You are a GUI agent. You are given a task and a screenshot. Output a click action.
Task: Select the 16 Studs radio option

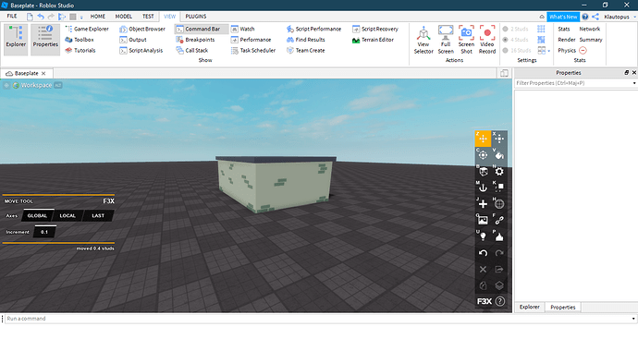coord(516,51)
